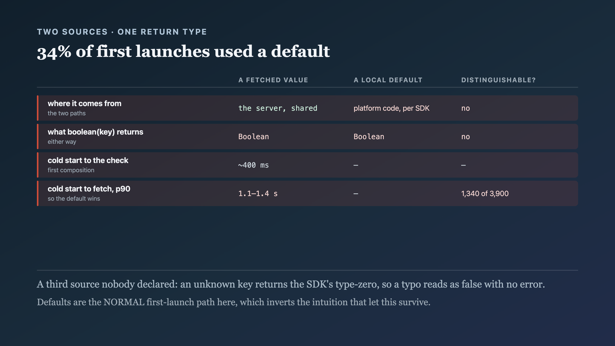Click the '1,340 of 3,900' value

[485, 194]
